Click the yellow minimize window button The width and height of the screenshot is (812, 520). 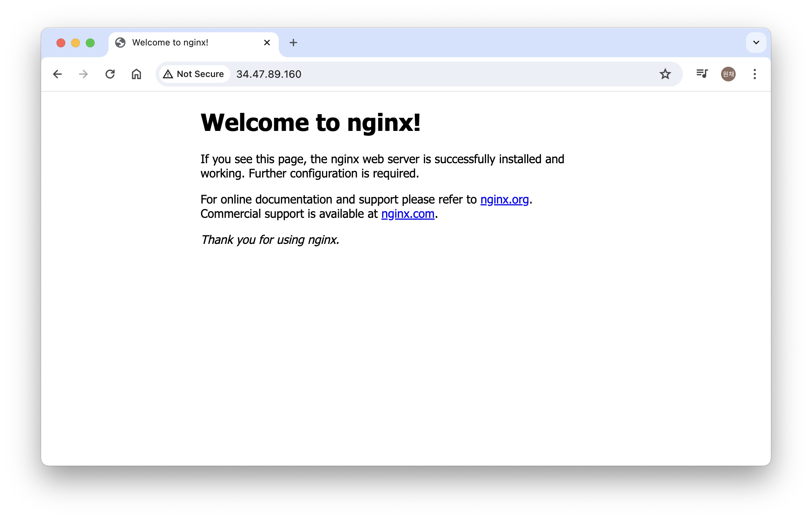tap(76, 43)
